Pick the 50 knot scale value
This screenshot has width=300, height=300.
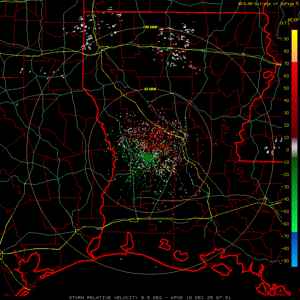(286, 88)
